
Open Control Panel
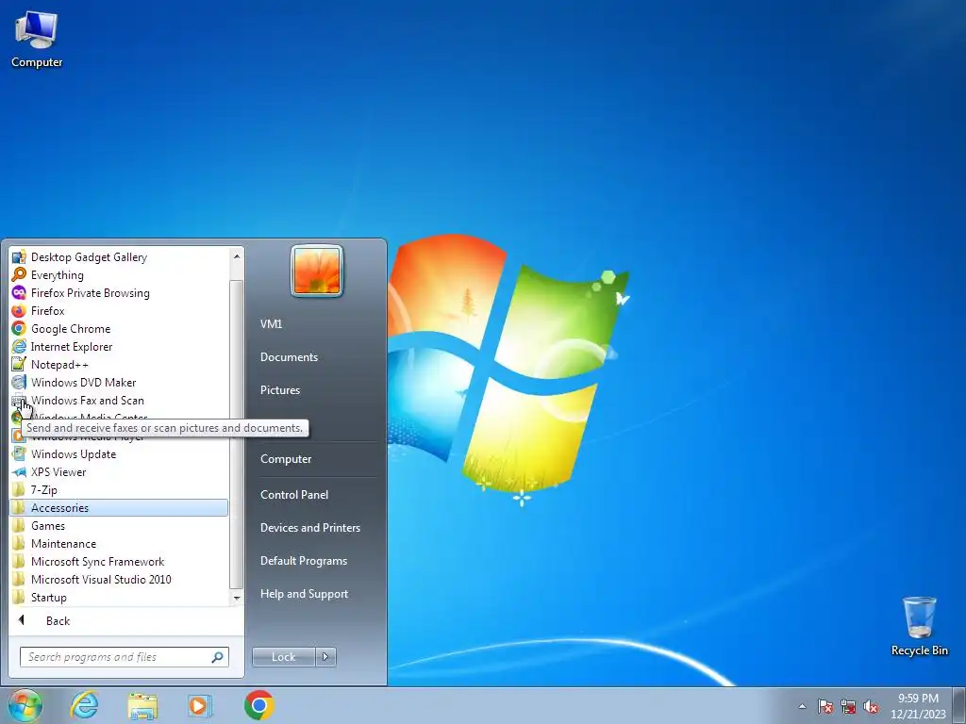294,495
